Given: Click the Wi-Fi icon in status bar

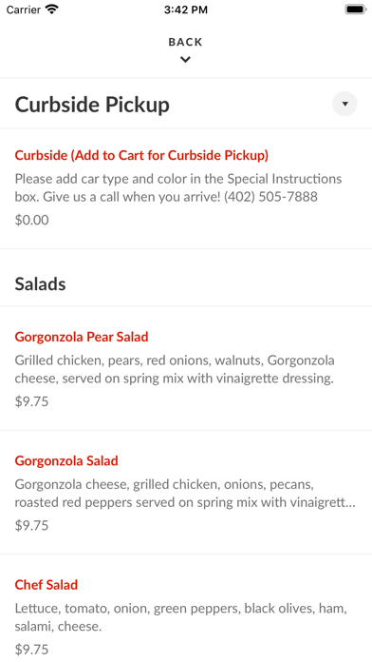Looking at the screenshot, I should coord(52,10).
